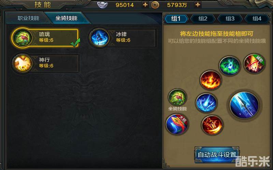Open 自动战斗设置 auto battle settings
273x170 pixels.
click(217, 155)
